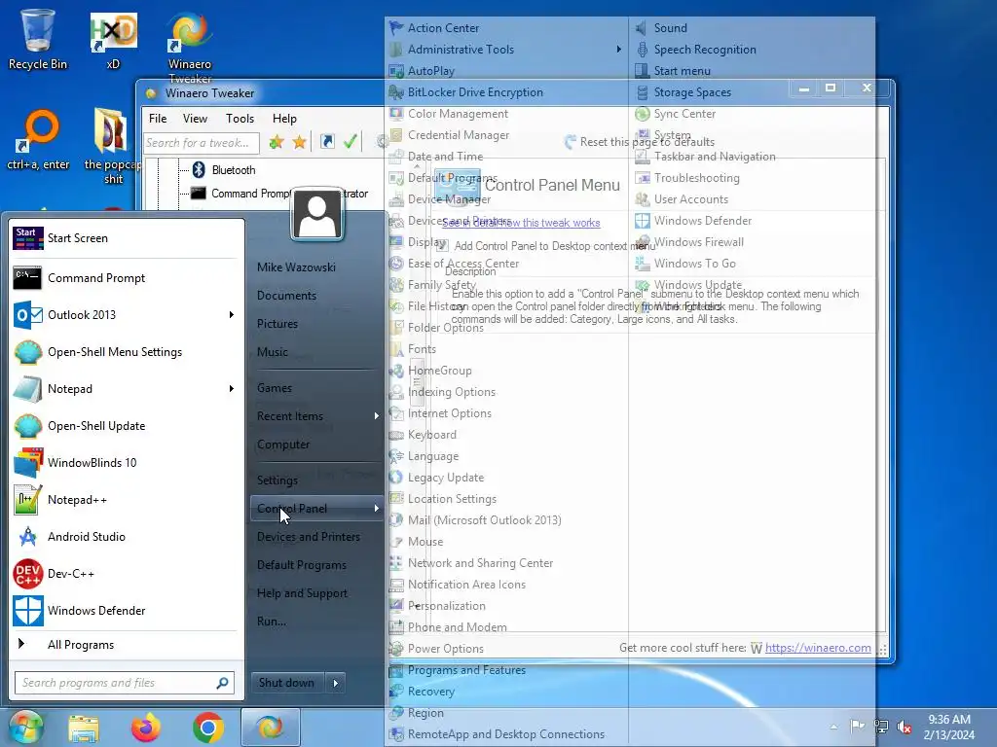Click Search programs and files box
This screenshot has width=997, height=747.
(125, 683)
